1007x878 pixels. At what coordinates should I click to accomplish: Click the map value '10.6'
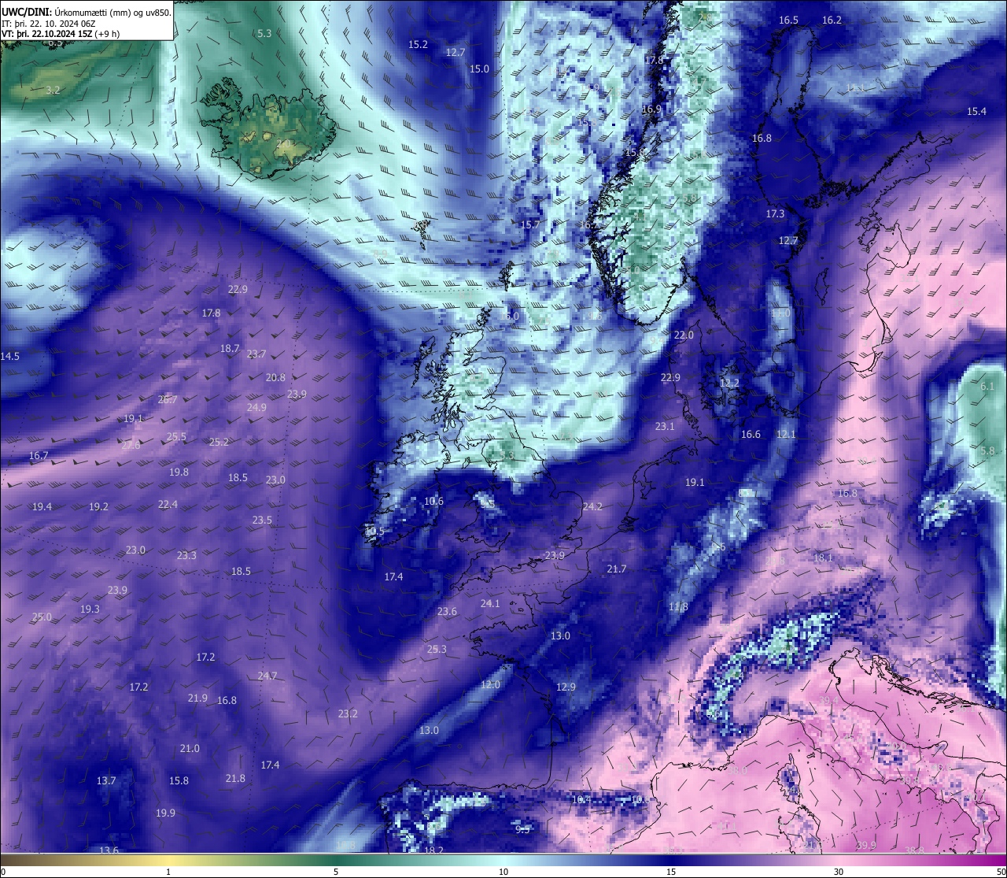tap(433, 501)
